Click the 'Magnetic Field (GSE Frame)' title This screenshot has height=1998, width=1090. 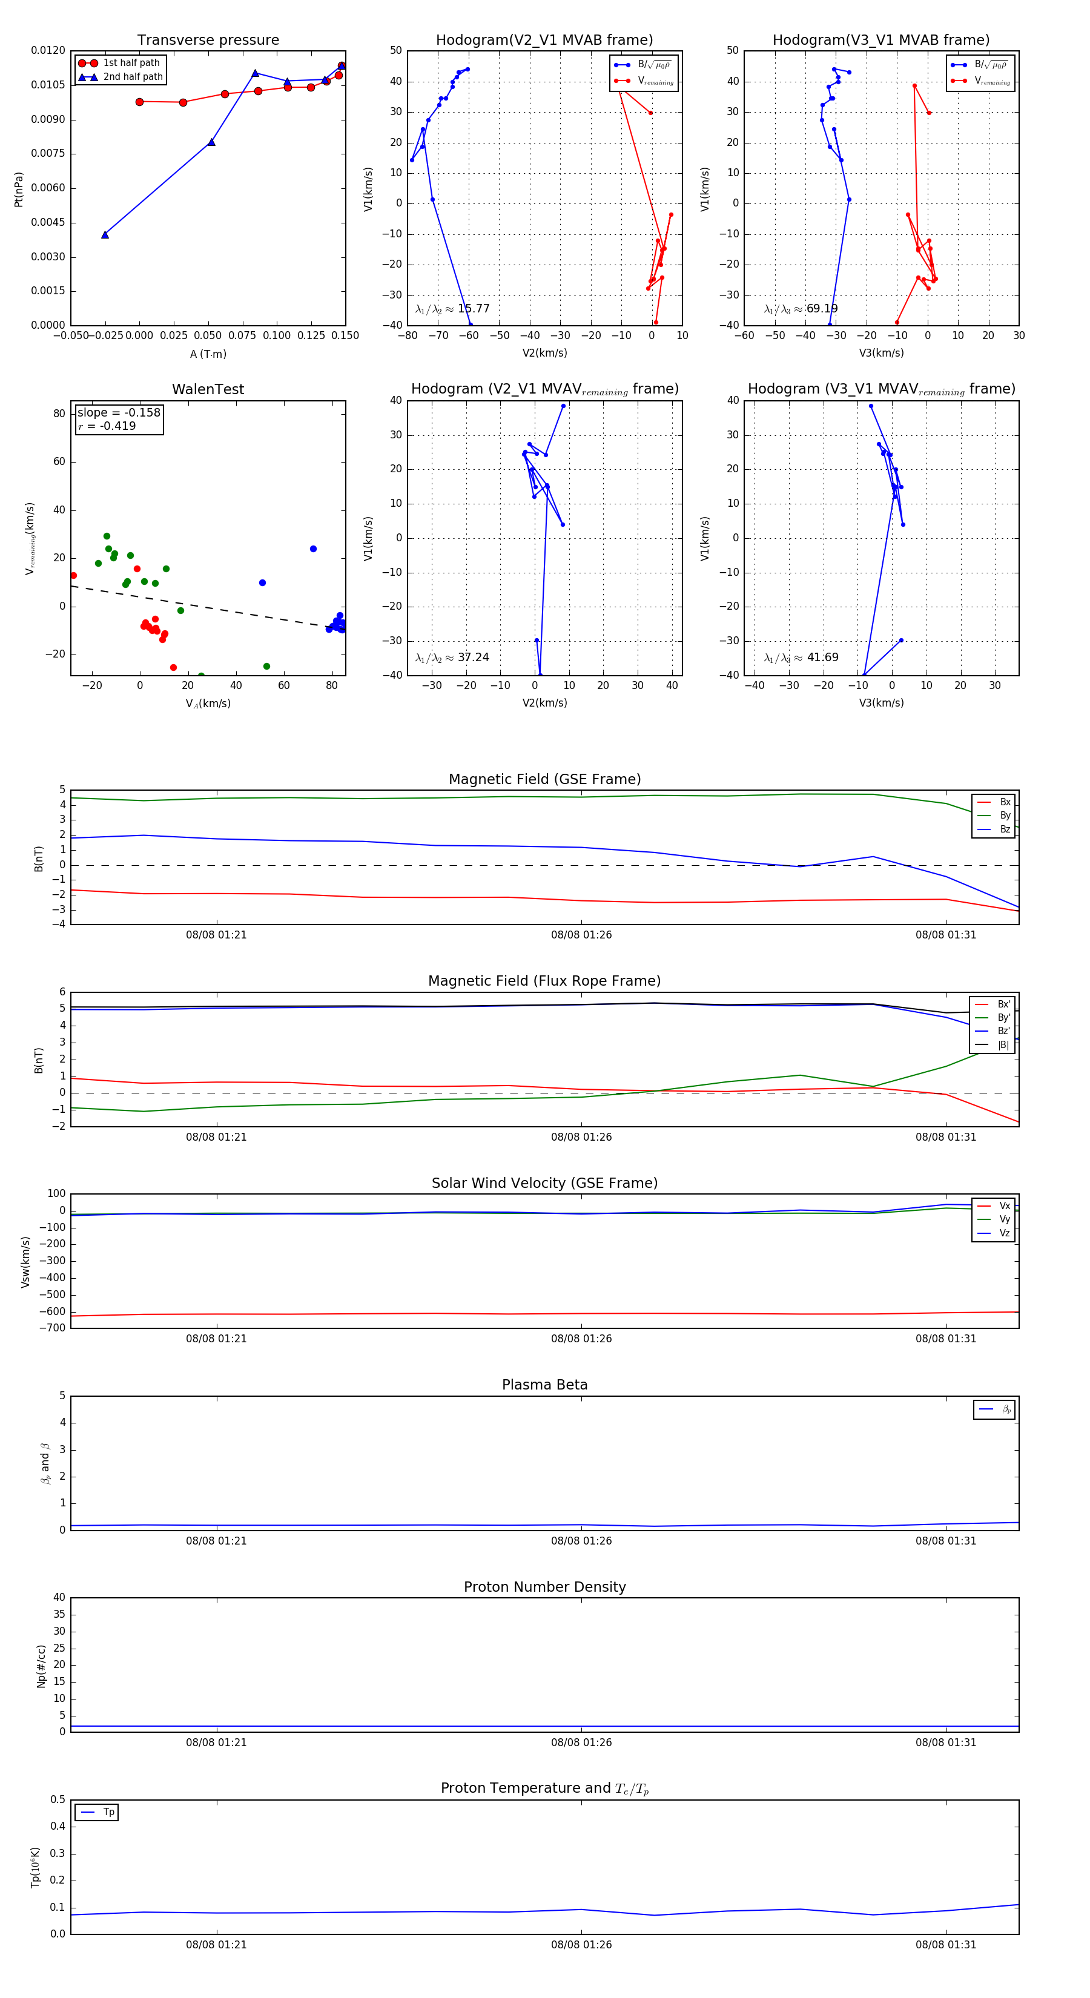(544, 779)
